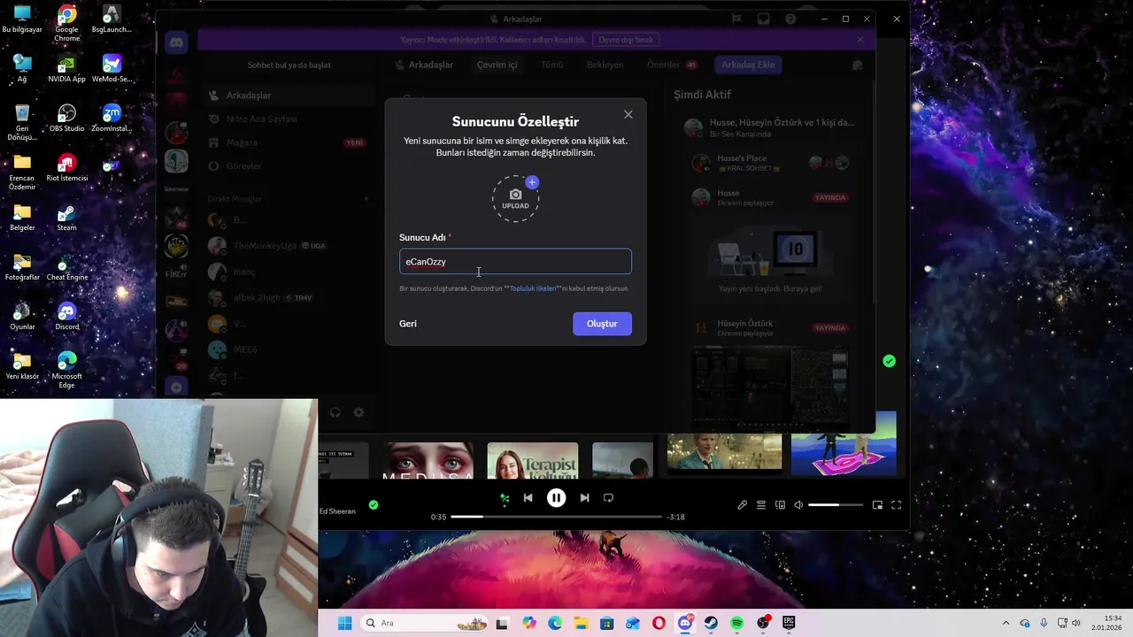This screenshot has width=1133, height=637.
Task: Dismiss the Yayıncı Modu banner
Action: click(x=860, y=40)
